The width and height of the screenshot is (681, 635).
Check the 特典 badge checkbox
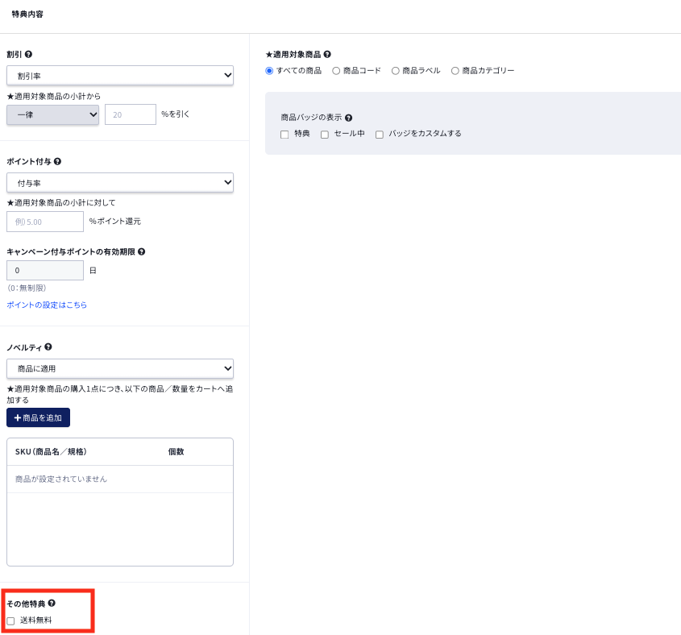tap(284, 135)
